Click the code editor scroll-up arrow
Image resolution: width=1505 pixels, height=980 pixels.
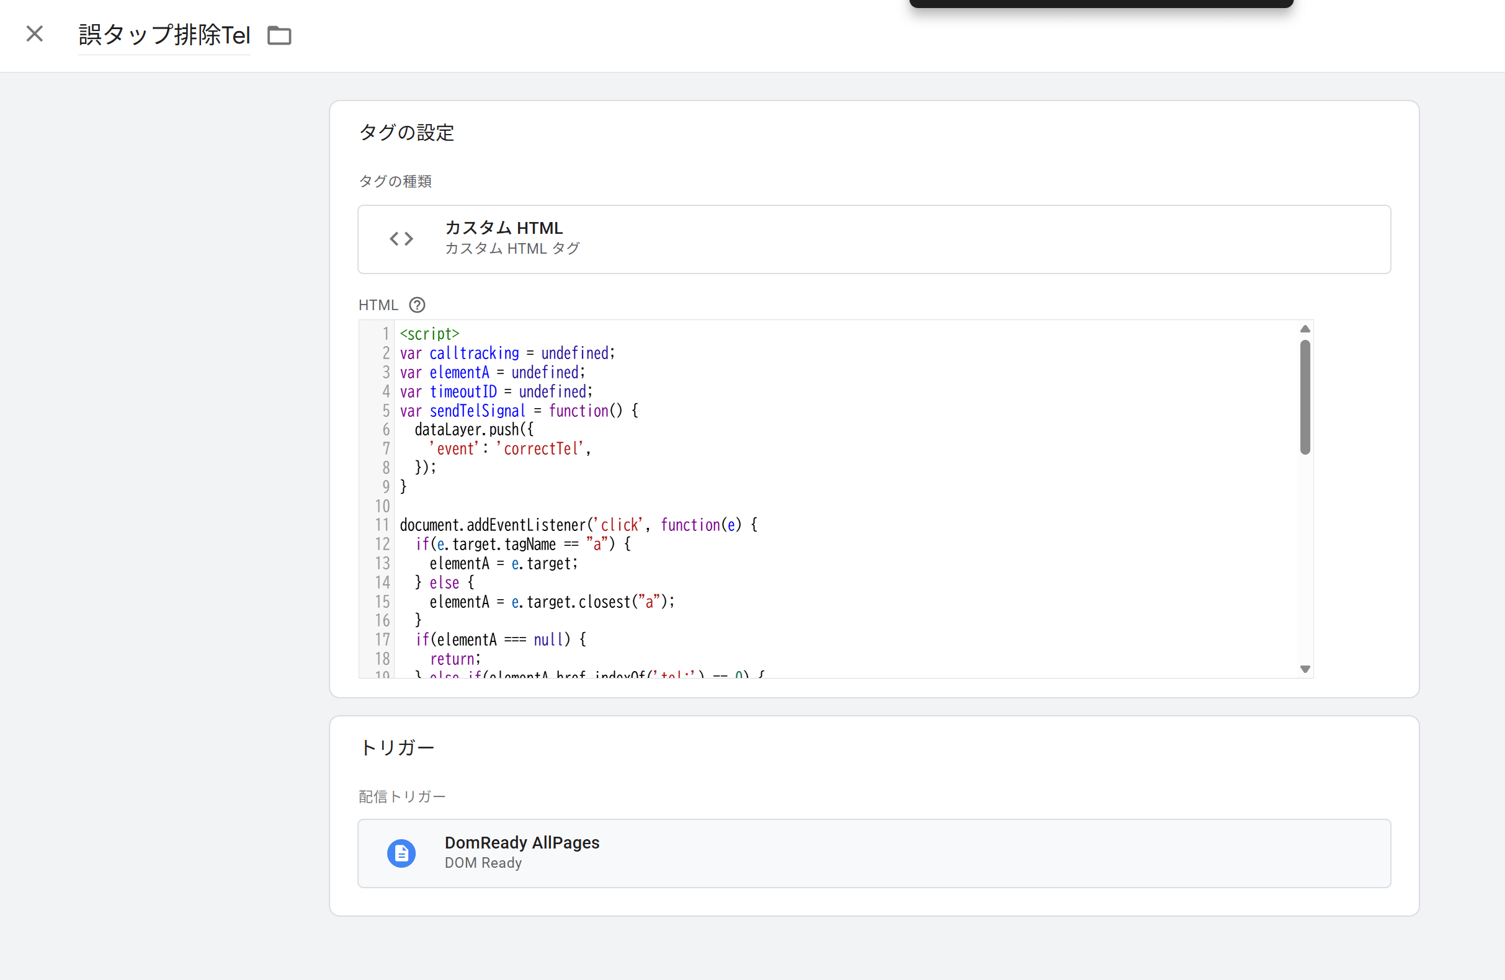click(1305, 329)
